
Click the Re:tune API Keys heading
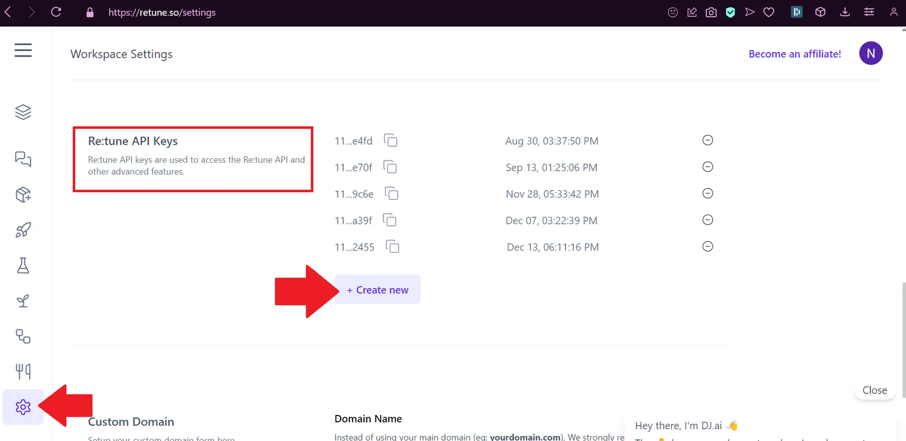(x=133, y=141)
